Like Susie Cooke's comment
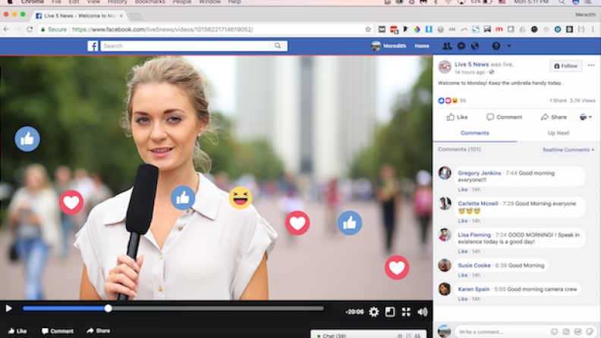The width and height of the screenshot is (601, 338). pyautogui.click(x=462, y=275)
